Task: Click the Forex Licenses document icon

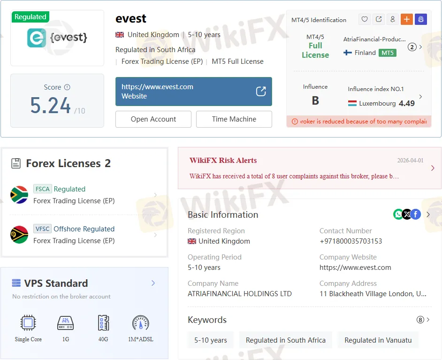Action: click(x=16, y=163)
